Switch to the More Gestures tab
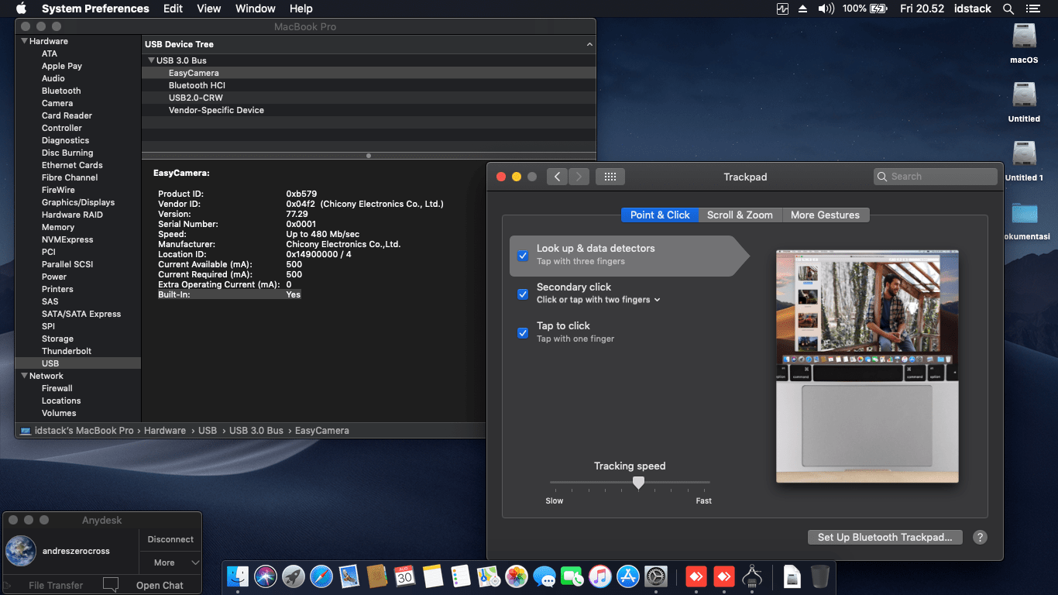1058x595 pixels. (x=825, y=215)
